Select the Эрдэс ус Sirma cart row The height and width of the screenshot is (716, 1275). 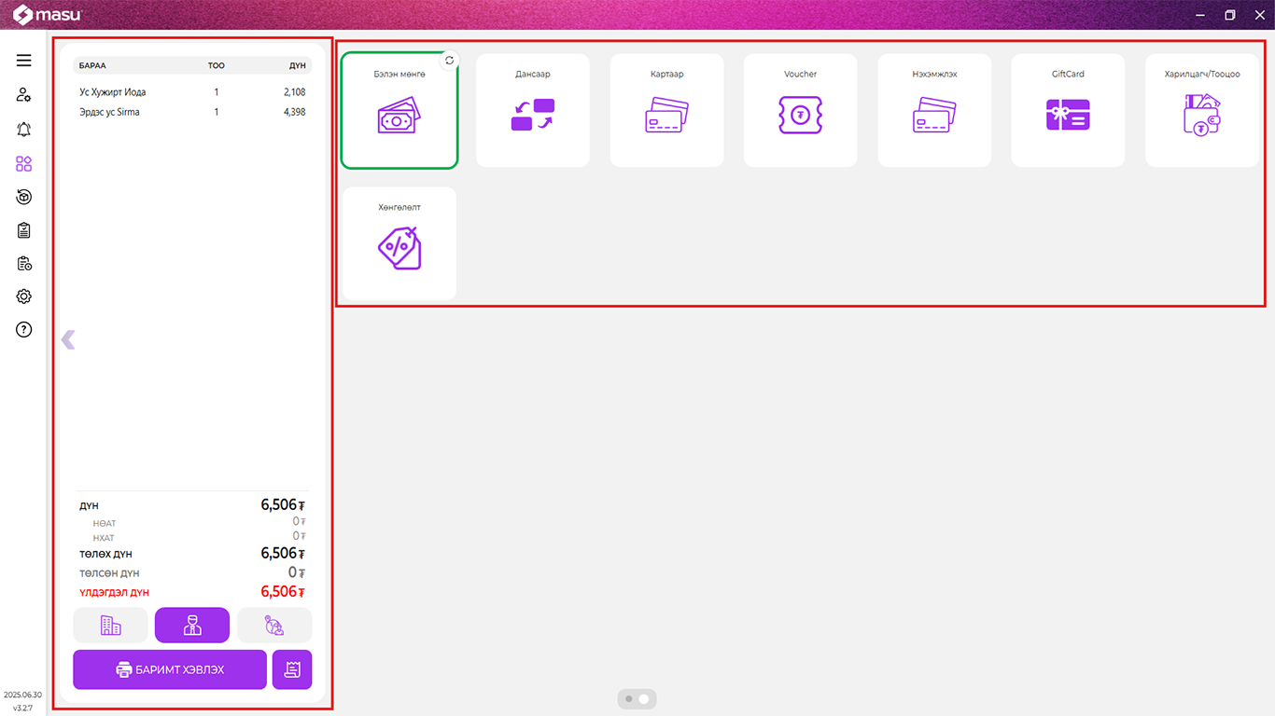click(x=191, y=112)
